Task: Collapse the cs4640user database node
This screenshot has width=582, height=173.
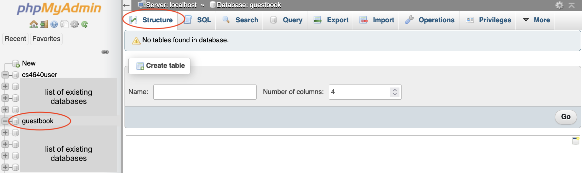Action: point(5,75)
